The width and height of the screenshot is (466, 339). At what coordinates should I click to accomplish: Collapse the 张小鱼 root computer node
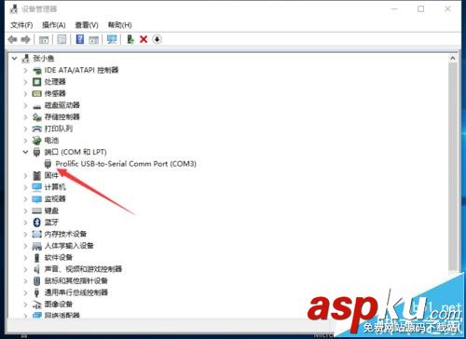click(x=14, y=58)
